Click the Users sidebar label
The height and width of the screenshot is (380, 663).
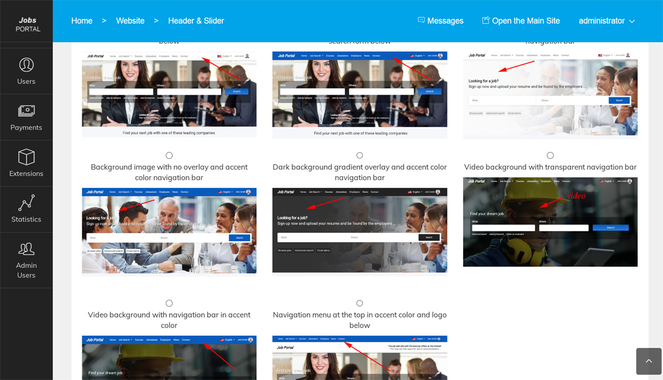click(x=26, y=81)
